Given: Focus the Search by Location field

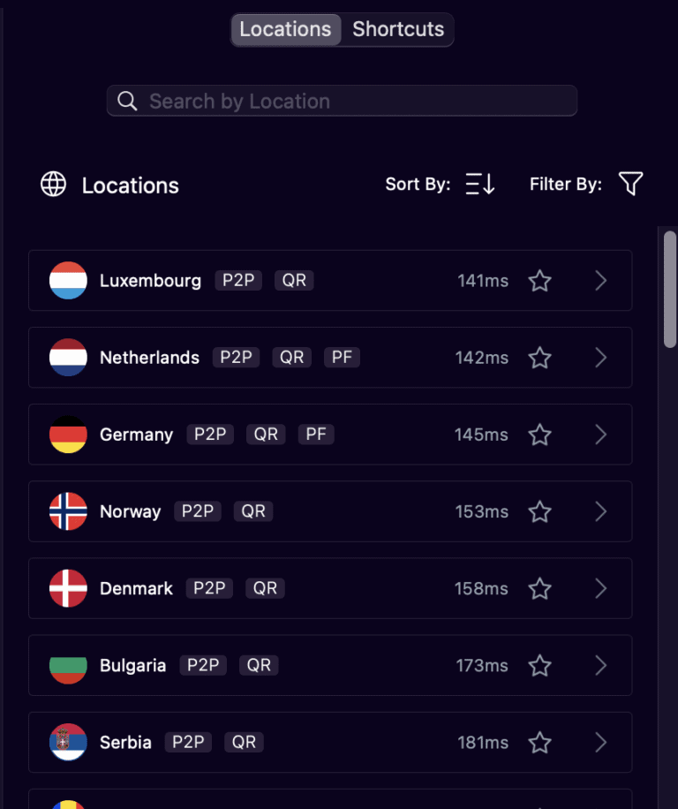Looking at the screenshot, I should point(353,102).
